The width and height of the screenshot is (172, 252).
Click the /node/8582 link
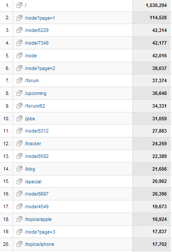pyautogui.click(x=37, y=156)
